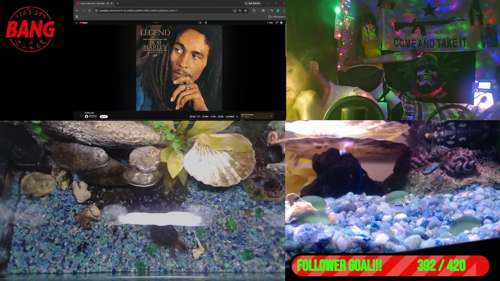Click the Share button
Screen dimensions: 500x281
205,117
